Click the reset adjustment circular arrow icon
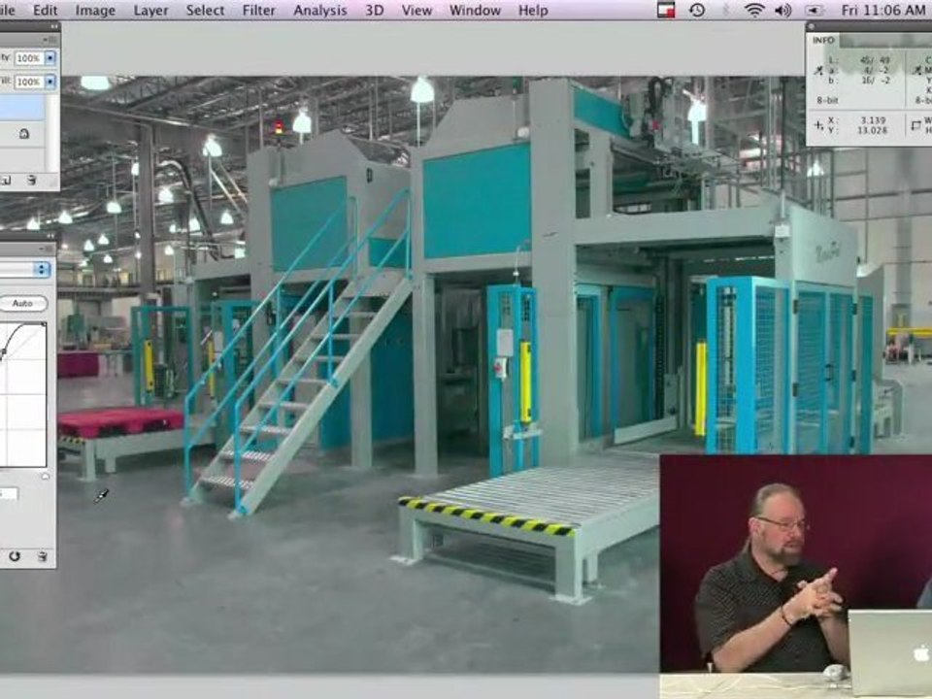 click(15, 556)
